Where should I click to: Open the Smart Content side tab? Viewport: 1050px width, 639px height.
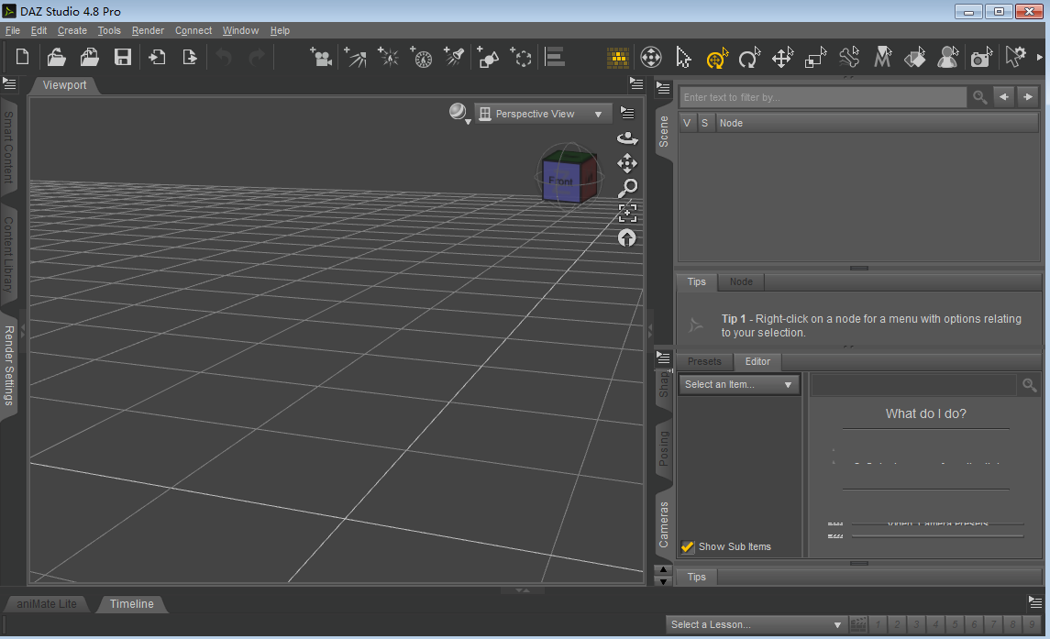click(x=8, y=148)
